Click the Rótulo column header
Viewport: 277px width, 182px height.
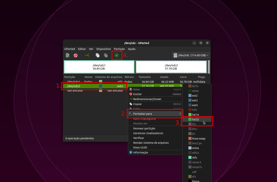(x=129, y=77)
